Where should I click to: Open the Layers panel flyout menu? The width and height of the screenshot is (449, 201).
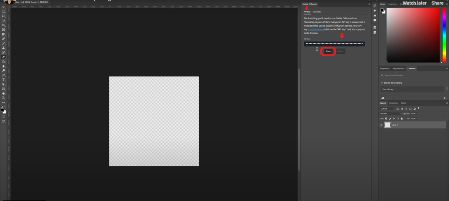click(x=447, y=103)
